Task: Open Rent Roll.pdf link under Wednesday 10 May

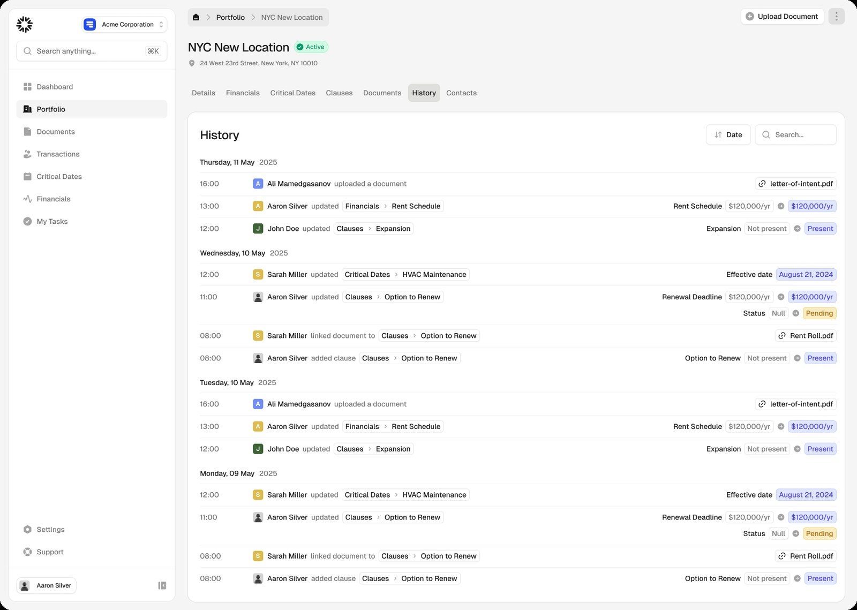Action: (806, 336)
